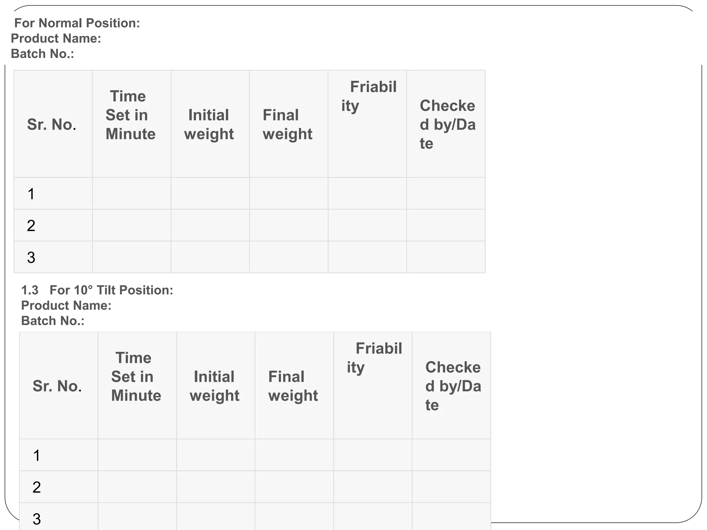Click empty Time cell in tilt table row 1
The height and width of the screenshot is (530, 707).
pos(137,455)
